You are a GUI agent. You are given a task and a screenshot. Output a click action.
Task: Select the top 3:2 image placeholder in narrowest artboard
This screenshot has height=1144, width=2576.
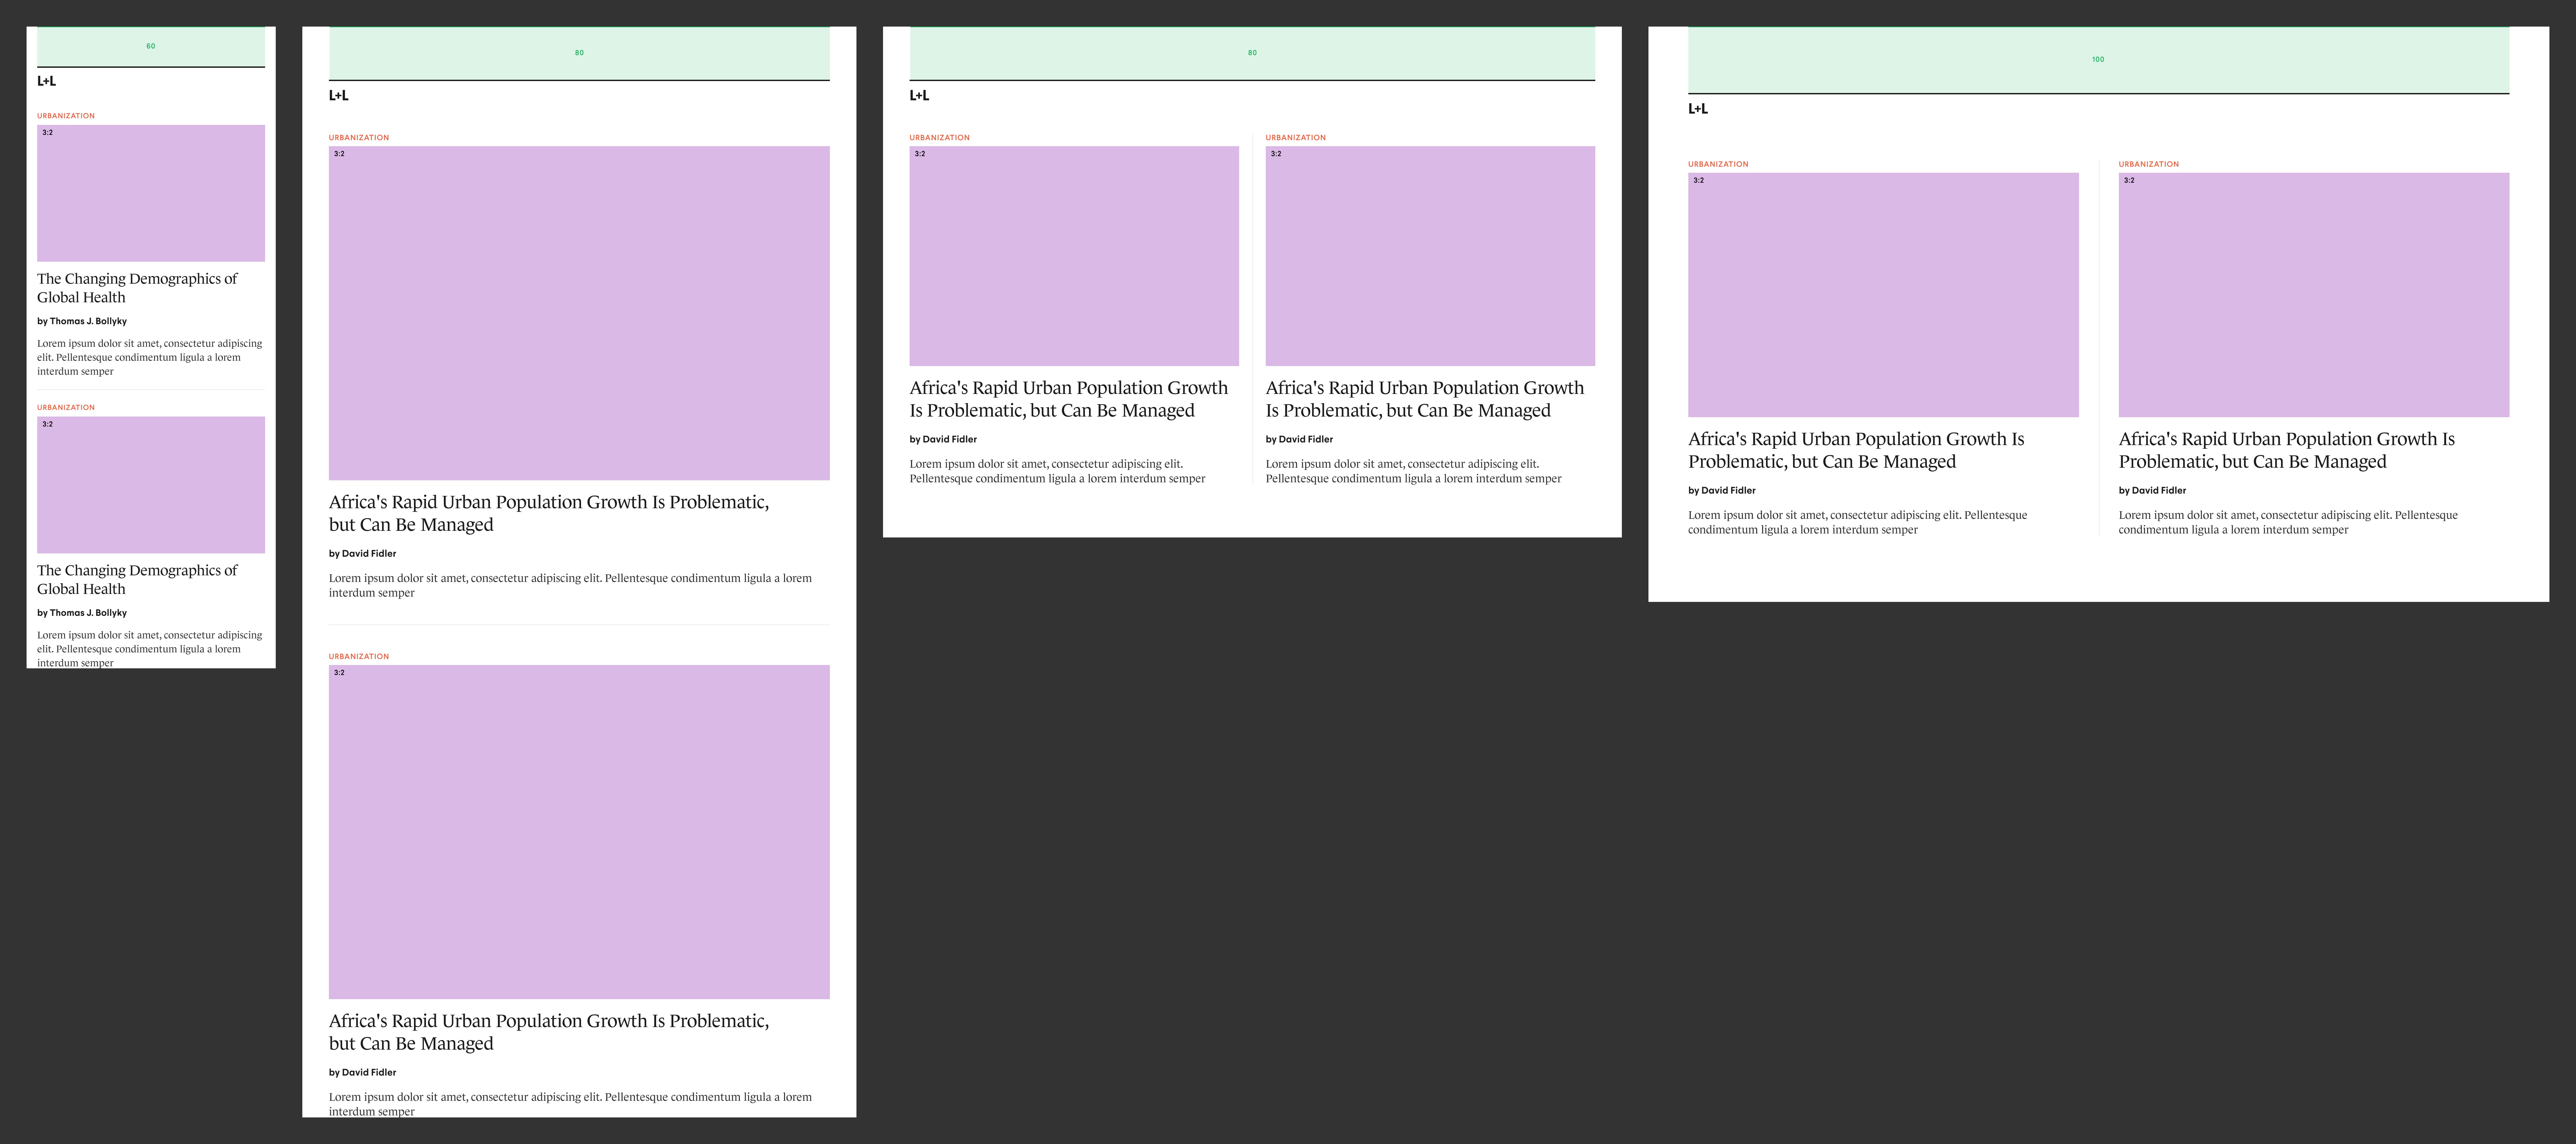tap(151, 193)
